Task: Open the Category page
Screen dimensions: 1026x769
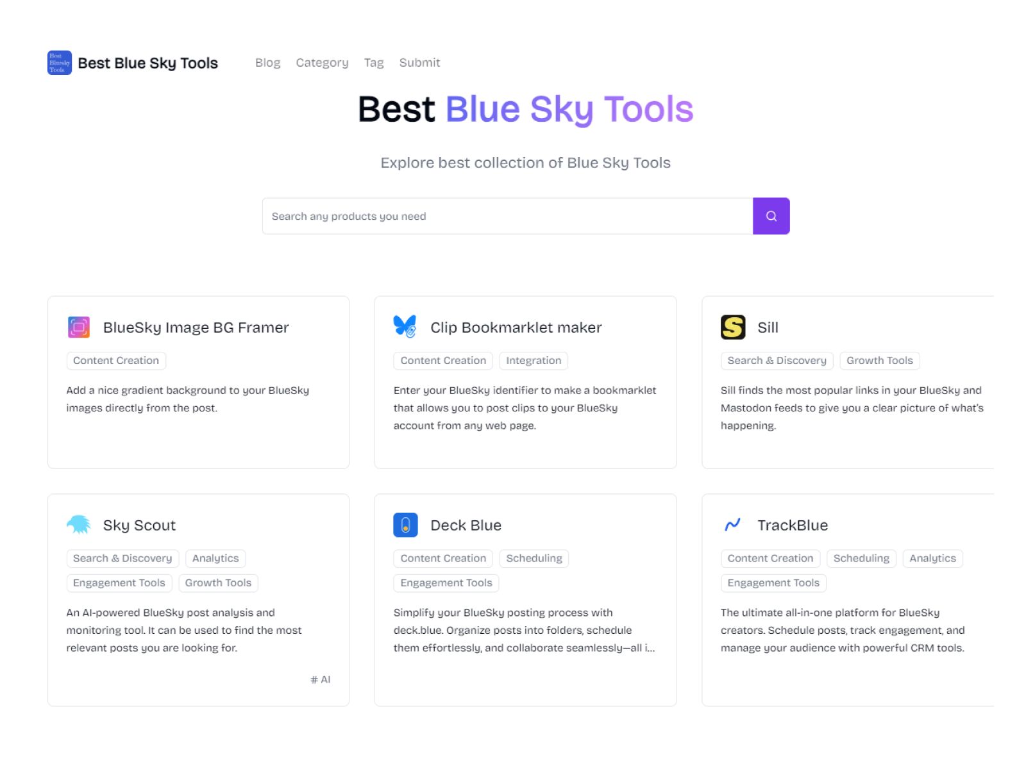Action: [322, 62]
